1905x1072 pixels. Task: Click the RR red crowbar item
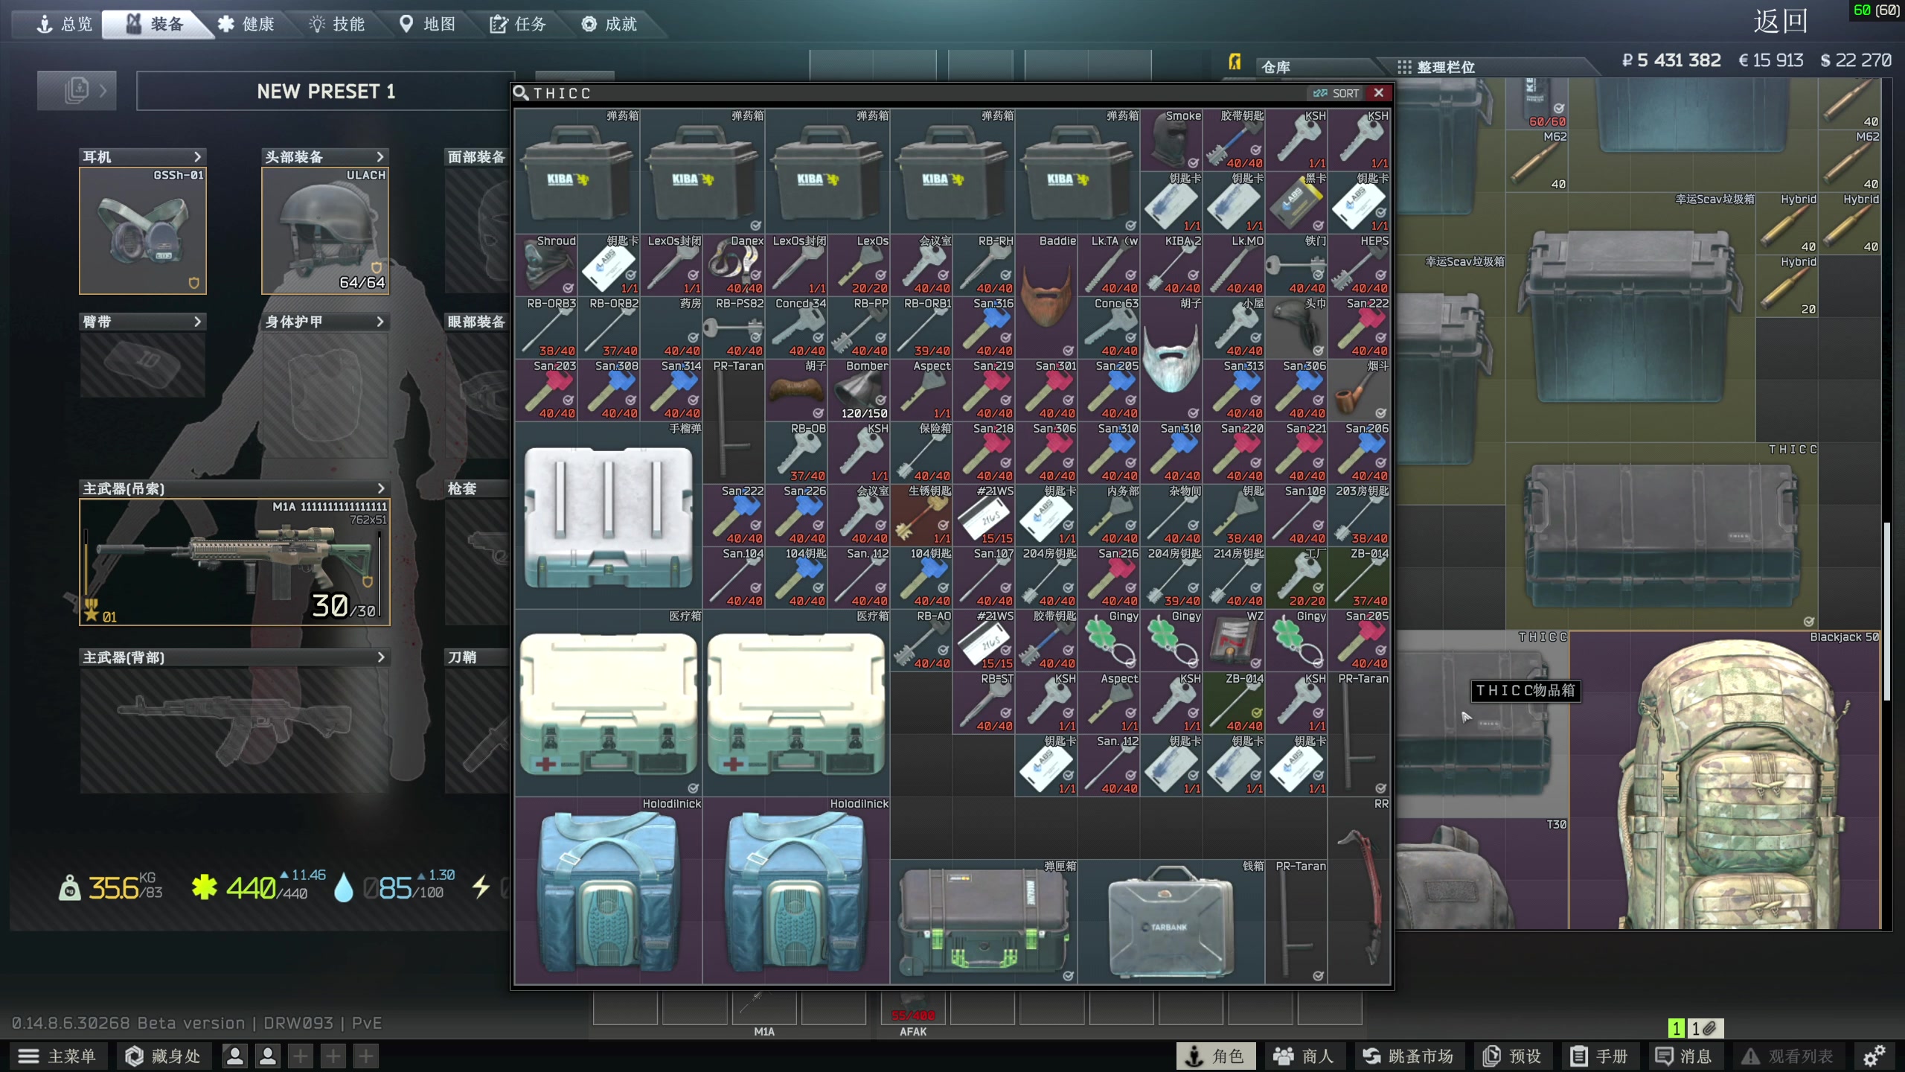[1359, 890]
